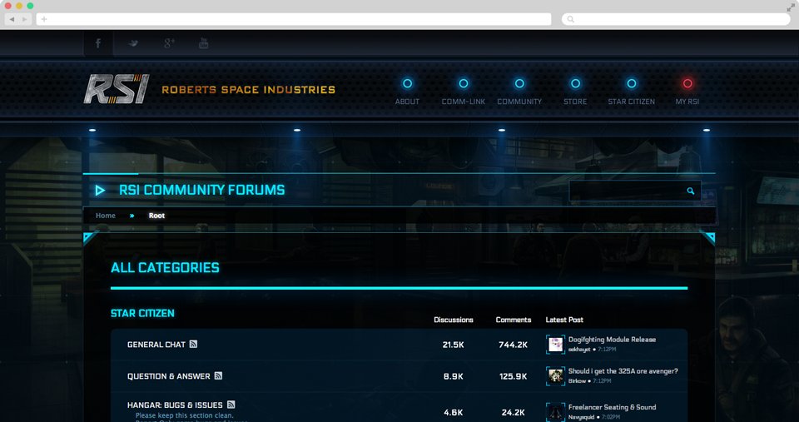Click the All Categories heading

point(165,267)
